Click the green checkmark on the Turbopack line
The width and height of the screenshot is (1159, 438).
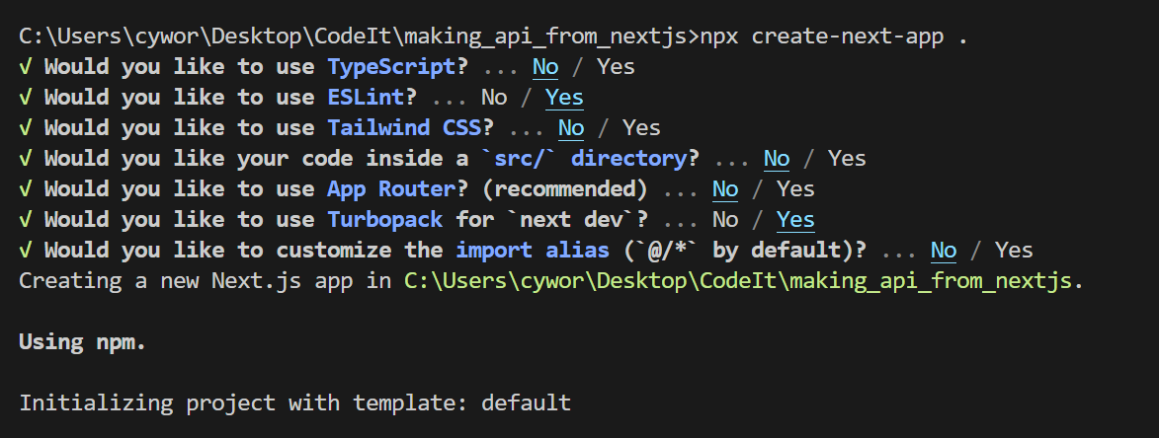[25, 220]
